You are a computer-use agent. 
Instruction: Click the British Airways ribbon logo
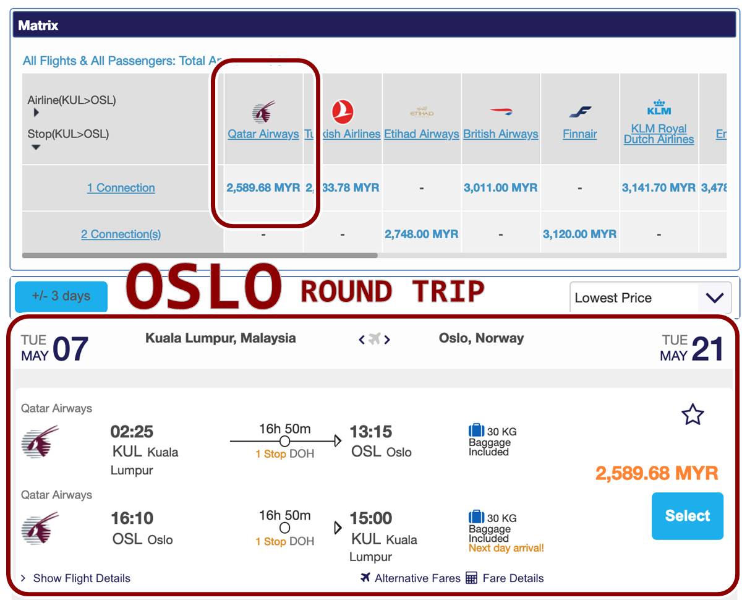(501, 111)
